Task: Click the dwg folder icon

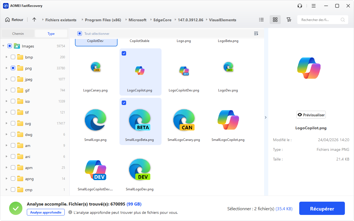Action: (20, 135)
